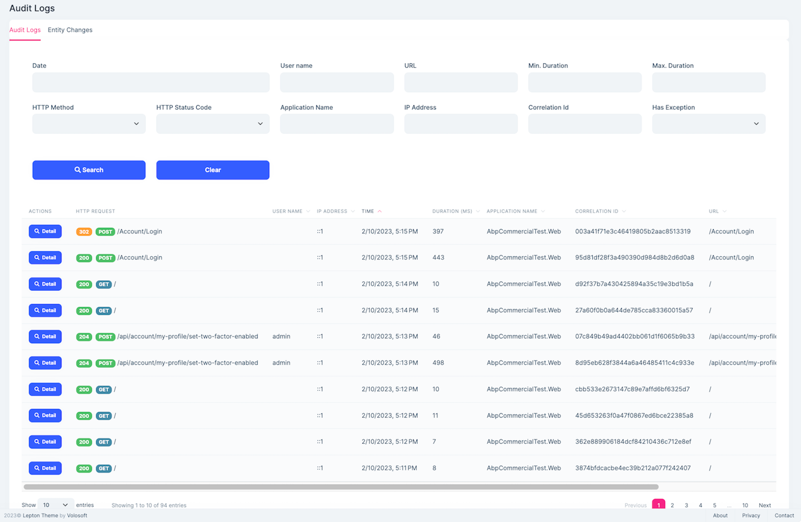The image size is (801, 522).
Task: Click the Time column sort arrow
Action: click(x=380, y=211)
